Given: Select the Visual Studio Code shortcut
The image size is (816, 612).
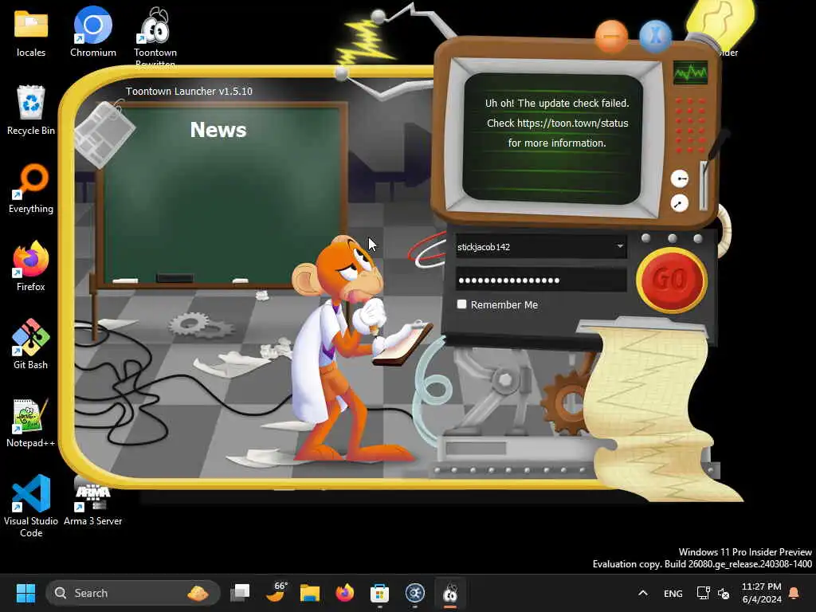Looking at the screenshot, I should [x=31, y=506].
